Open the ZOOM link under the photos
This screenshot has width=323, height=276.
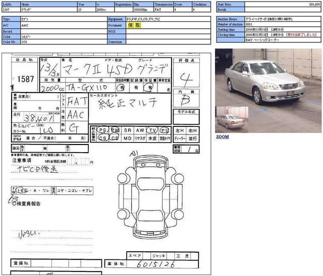[222, 136]
